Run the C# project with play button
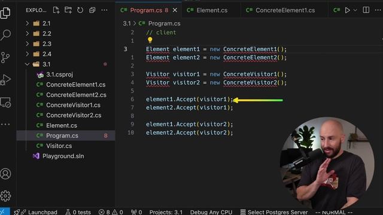Screen dimensions: 383x215 (x=347, y=10)
